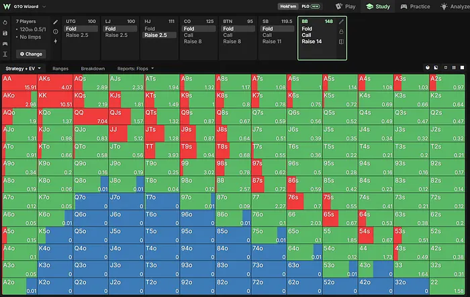Viewport: 470px width, 297px height.
Task: Click the AA hand cell in matrix
Action: (x=19, y=83)
